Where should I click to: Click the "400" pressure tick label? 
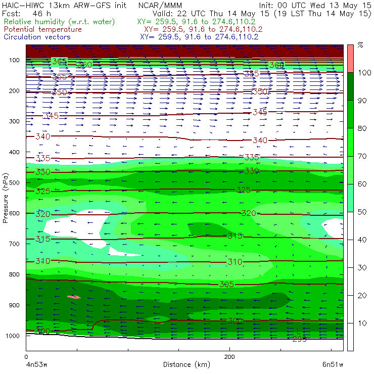point(14,152)
